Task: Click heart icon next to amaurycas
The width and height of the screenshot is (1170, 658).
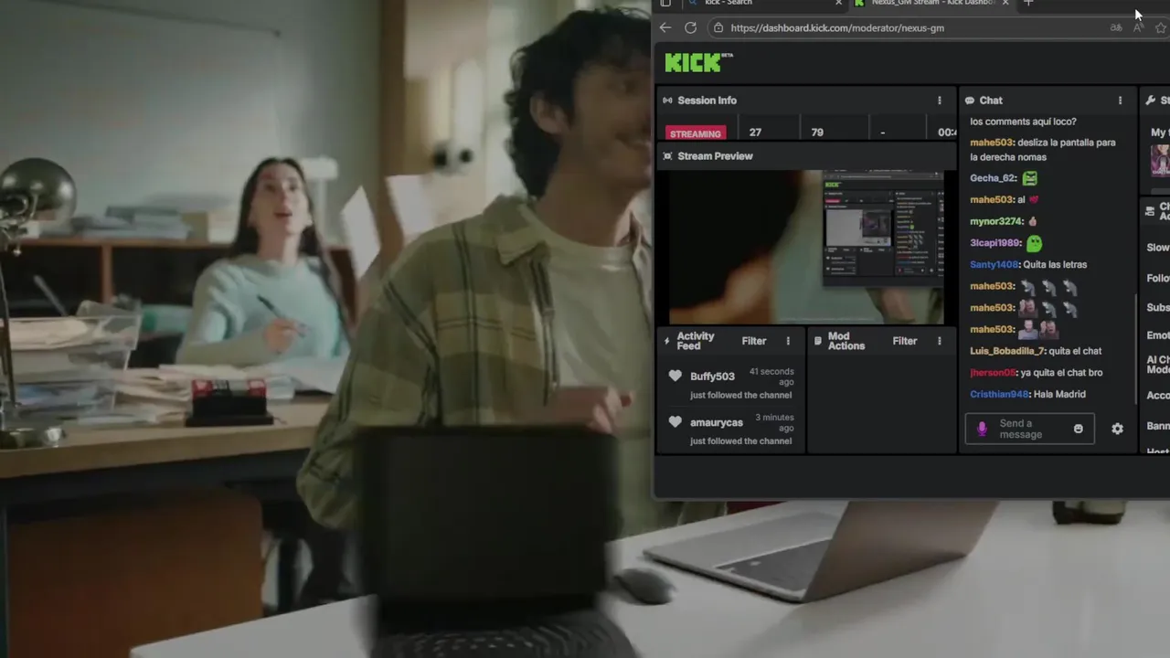Action: (675, 421)
